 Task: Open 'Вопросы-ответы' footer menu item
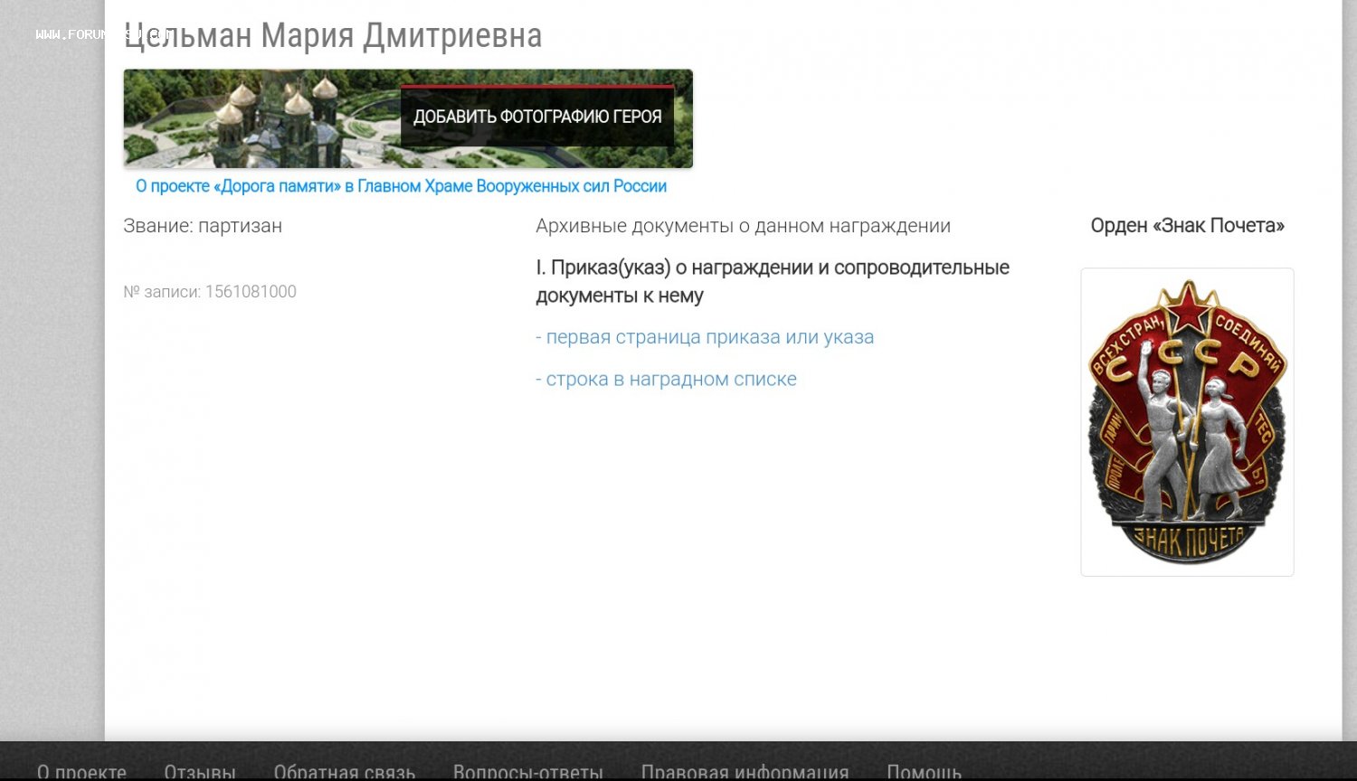coord(528,772)
